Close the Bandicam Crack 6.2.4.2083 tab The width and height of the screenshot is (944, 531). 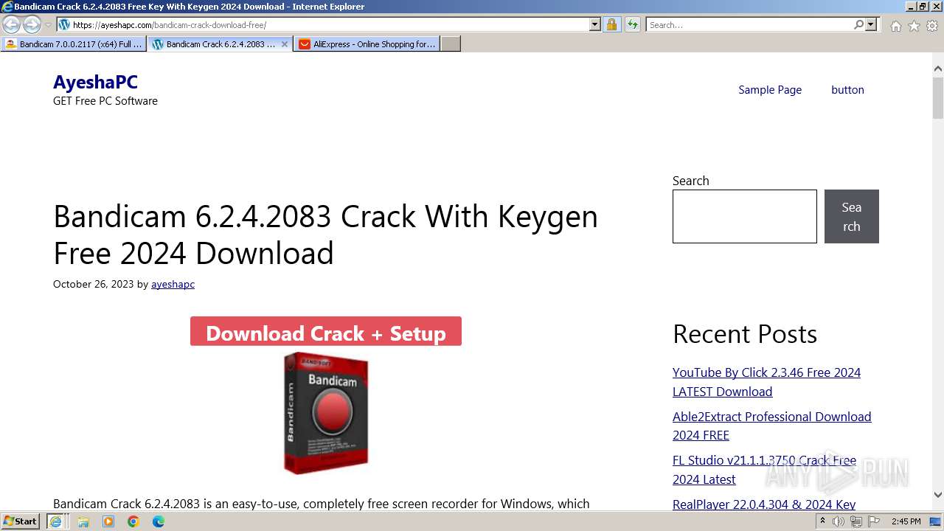pyautogui.click(x=285, y=44)
